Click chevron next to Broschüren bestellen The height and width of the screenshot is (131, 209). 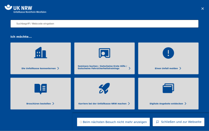[x=53, y=104]
